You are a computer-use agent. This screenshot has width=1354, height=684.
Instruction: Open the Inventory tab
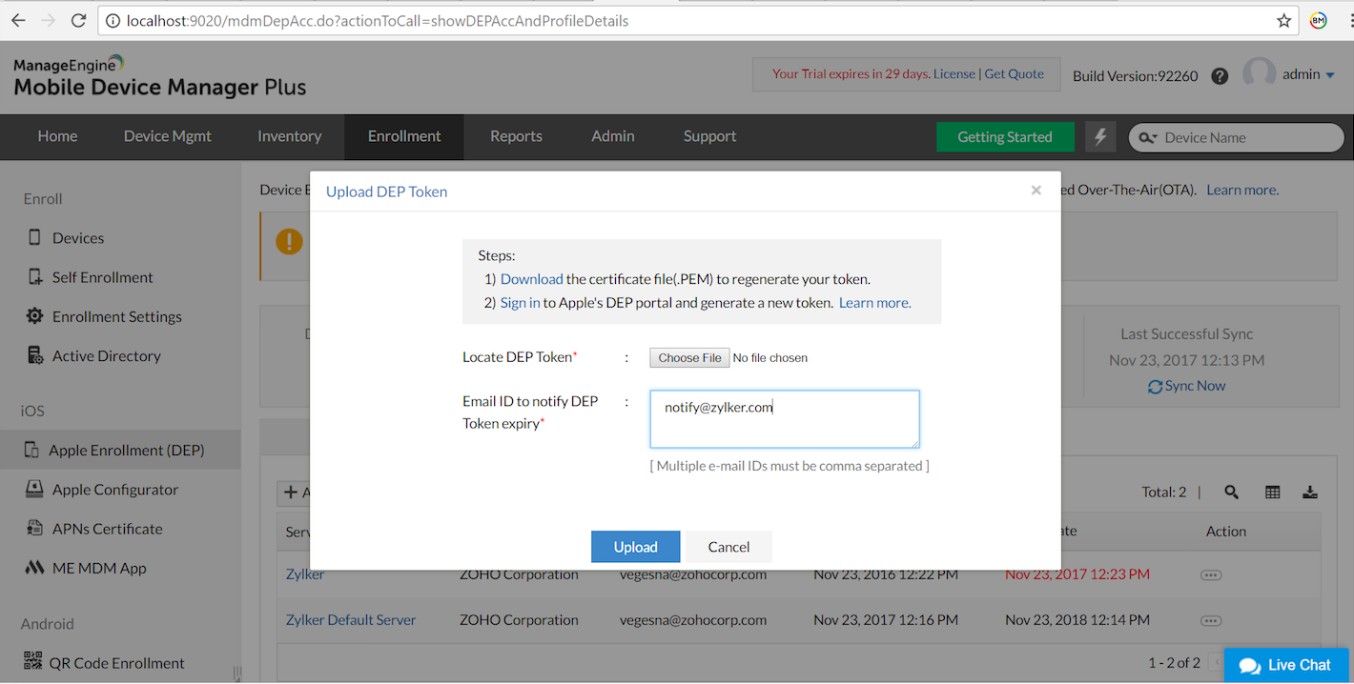tap(290, 136)
